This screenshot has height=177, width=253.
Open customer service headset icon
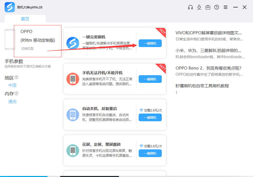coord(190,7)
